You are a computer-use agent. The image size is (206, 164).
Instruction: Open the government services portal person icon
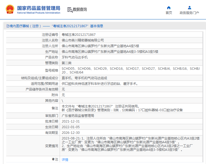190,8
